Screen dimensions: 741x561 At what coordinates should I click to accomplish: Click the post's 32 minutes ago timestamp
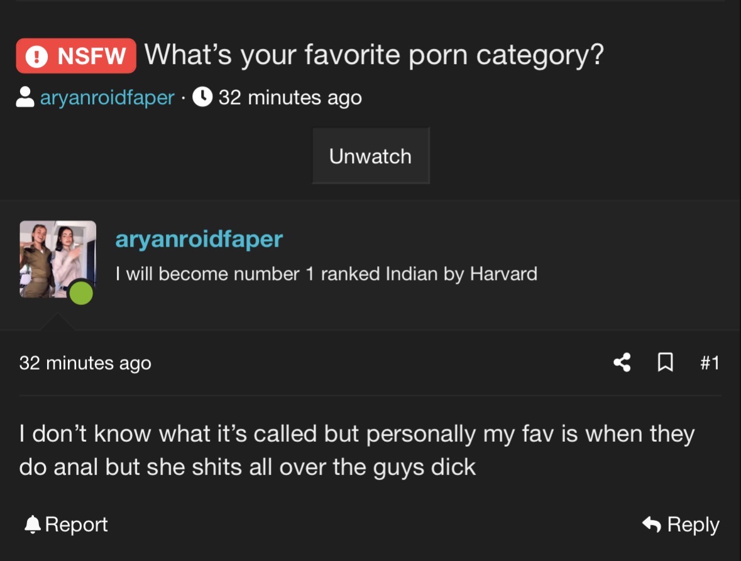point(85,363)
